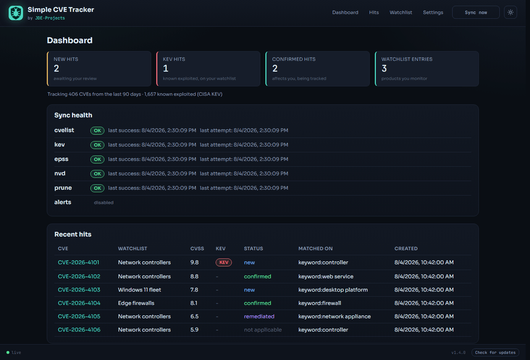The width and height of the screenshot is (530, 360).
Task: Click the WATCHLIST column header
Action: [132, 248]
